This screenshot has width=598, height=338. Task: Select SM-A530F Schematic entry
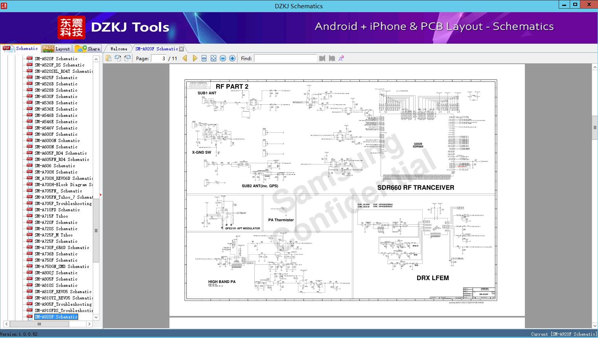point(56,96)
